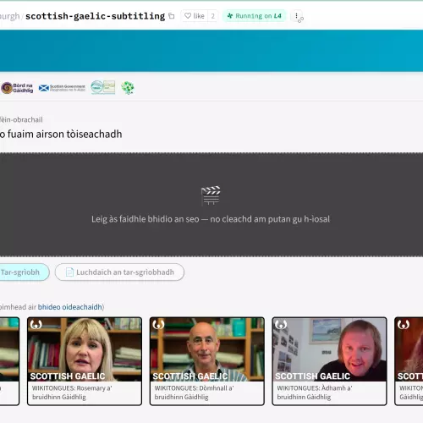Click Wikitongues logo on Àdhamh thumbnail
This screenshot has width=423, height=423.
[281, 325]
